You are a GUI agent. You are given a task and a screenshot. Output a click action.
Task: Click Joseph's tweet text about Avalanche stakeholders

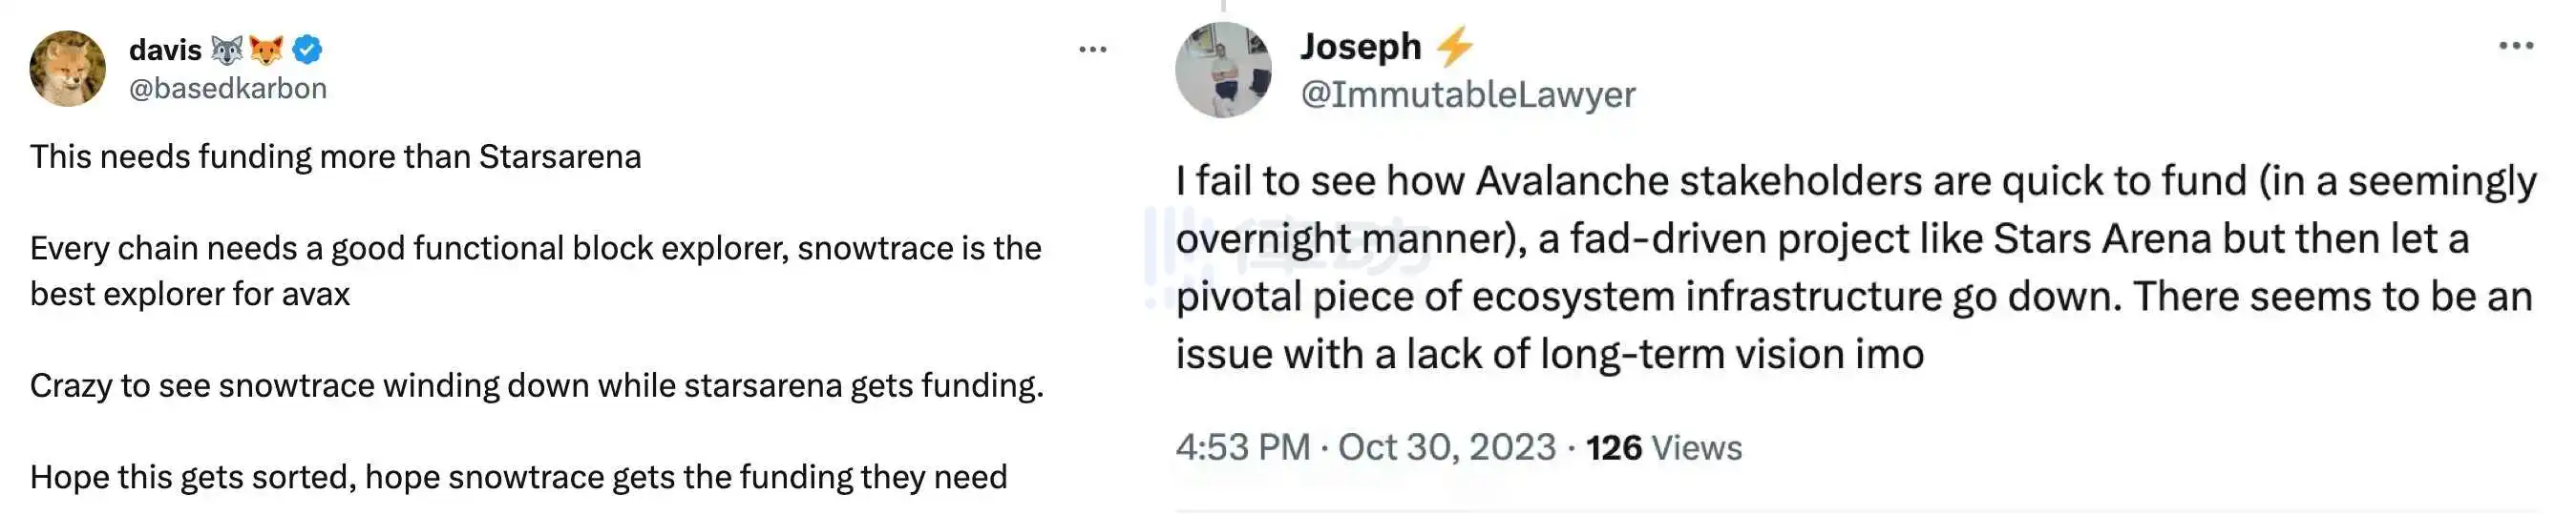point(1855,267)
